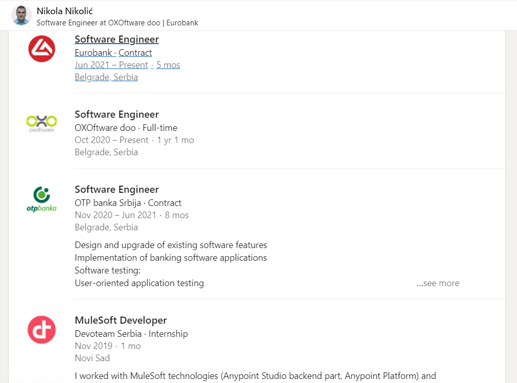Click the OTP banka logo icon
Screen dimensions: 517x383
42,199
